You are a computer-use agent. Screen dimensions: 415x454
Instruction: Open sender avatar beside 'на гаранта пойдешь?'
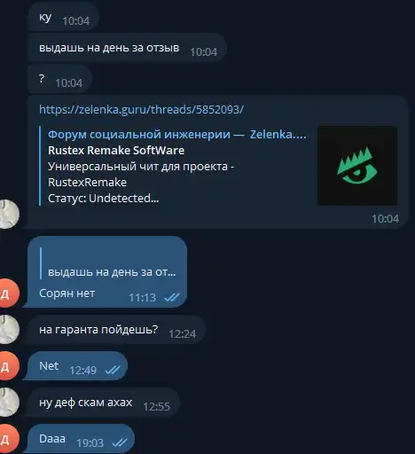tap(8, 329)
